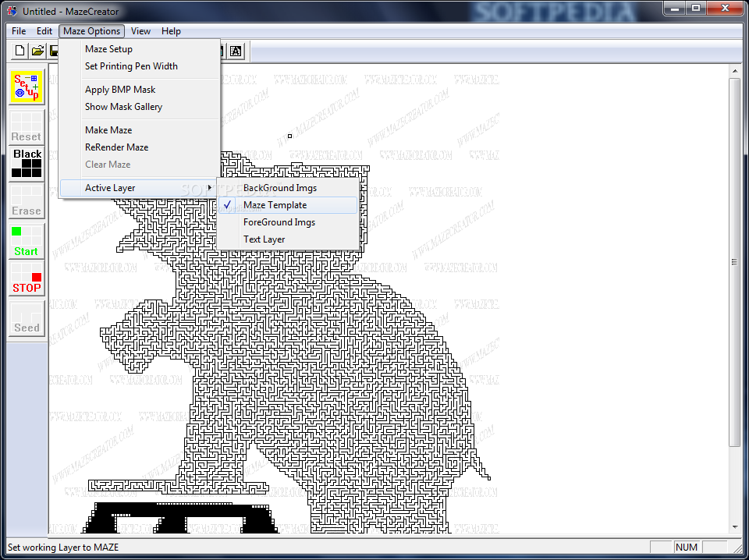This screenshot has height=560, width=749.
Task: Close the MazeCreator window
Action: tap(725, 8)
